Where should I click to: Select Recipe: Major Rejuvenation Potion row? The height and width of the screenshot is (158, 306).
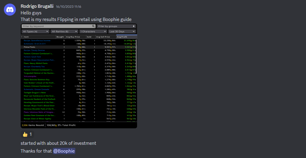78,60
